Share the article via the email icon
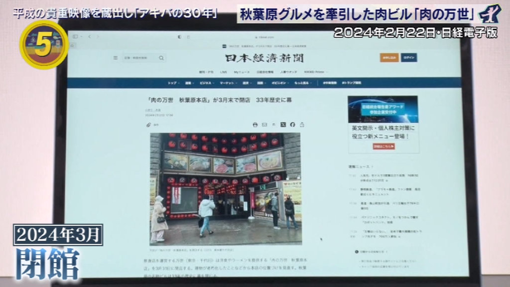Image resolution: width=510 pixels, height=287 pixels. pos(264,125)
